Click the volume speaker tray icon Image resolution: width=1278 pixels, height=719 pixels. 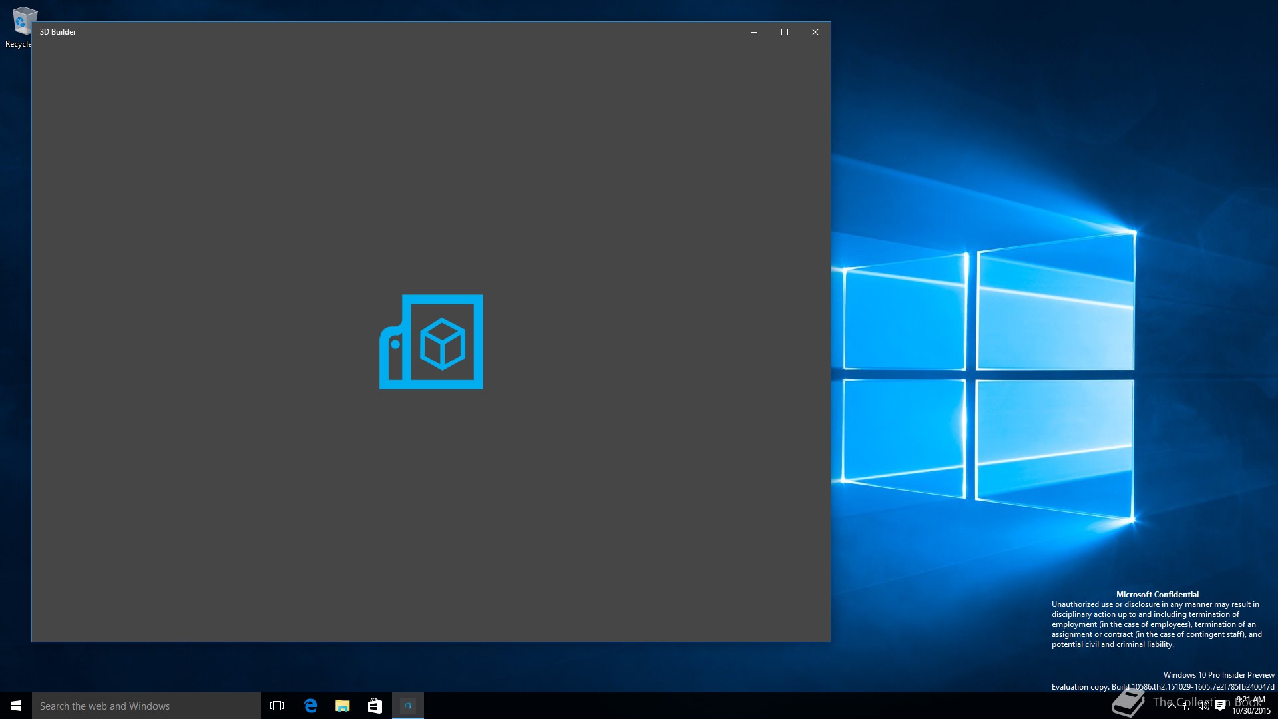pos(1204,706)
